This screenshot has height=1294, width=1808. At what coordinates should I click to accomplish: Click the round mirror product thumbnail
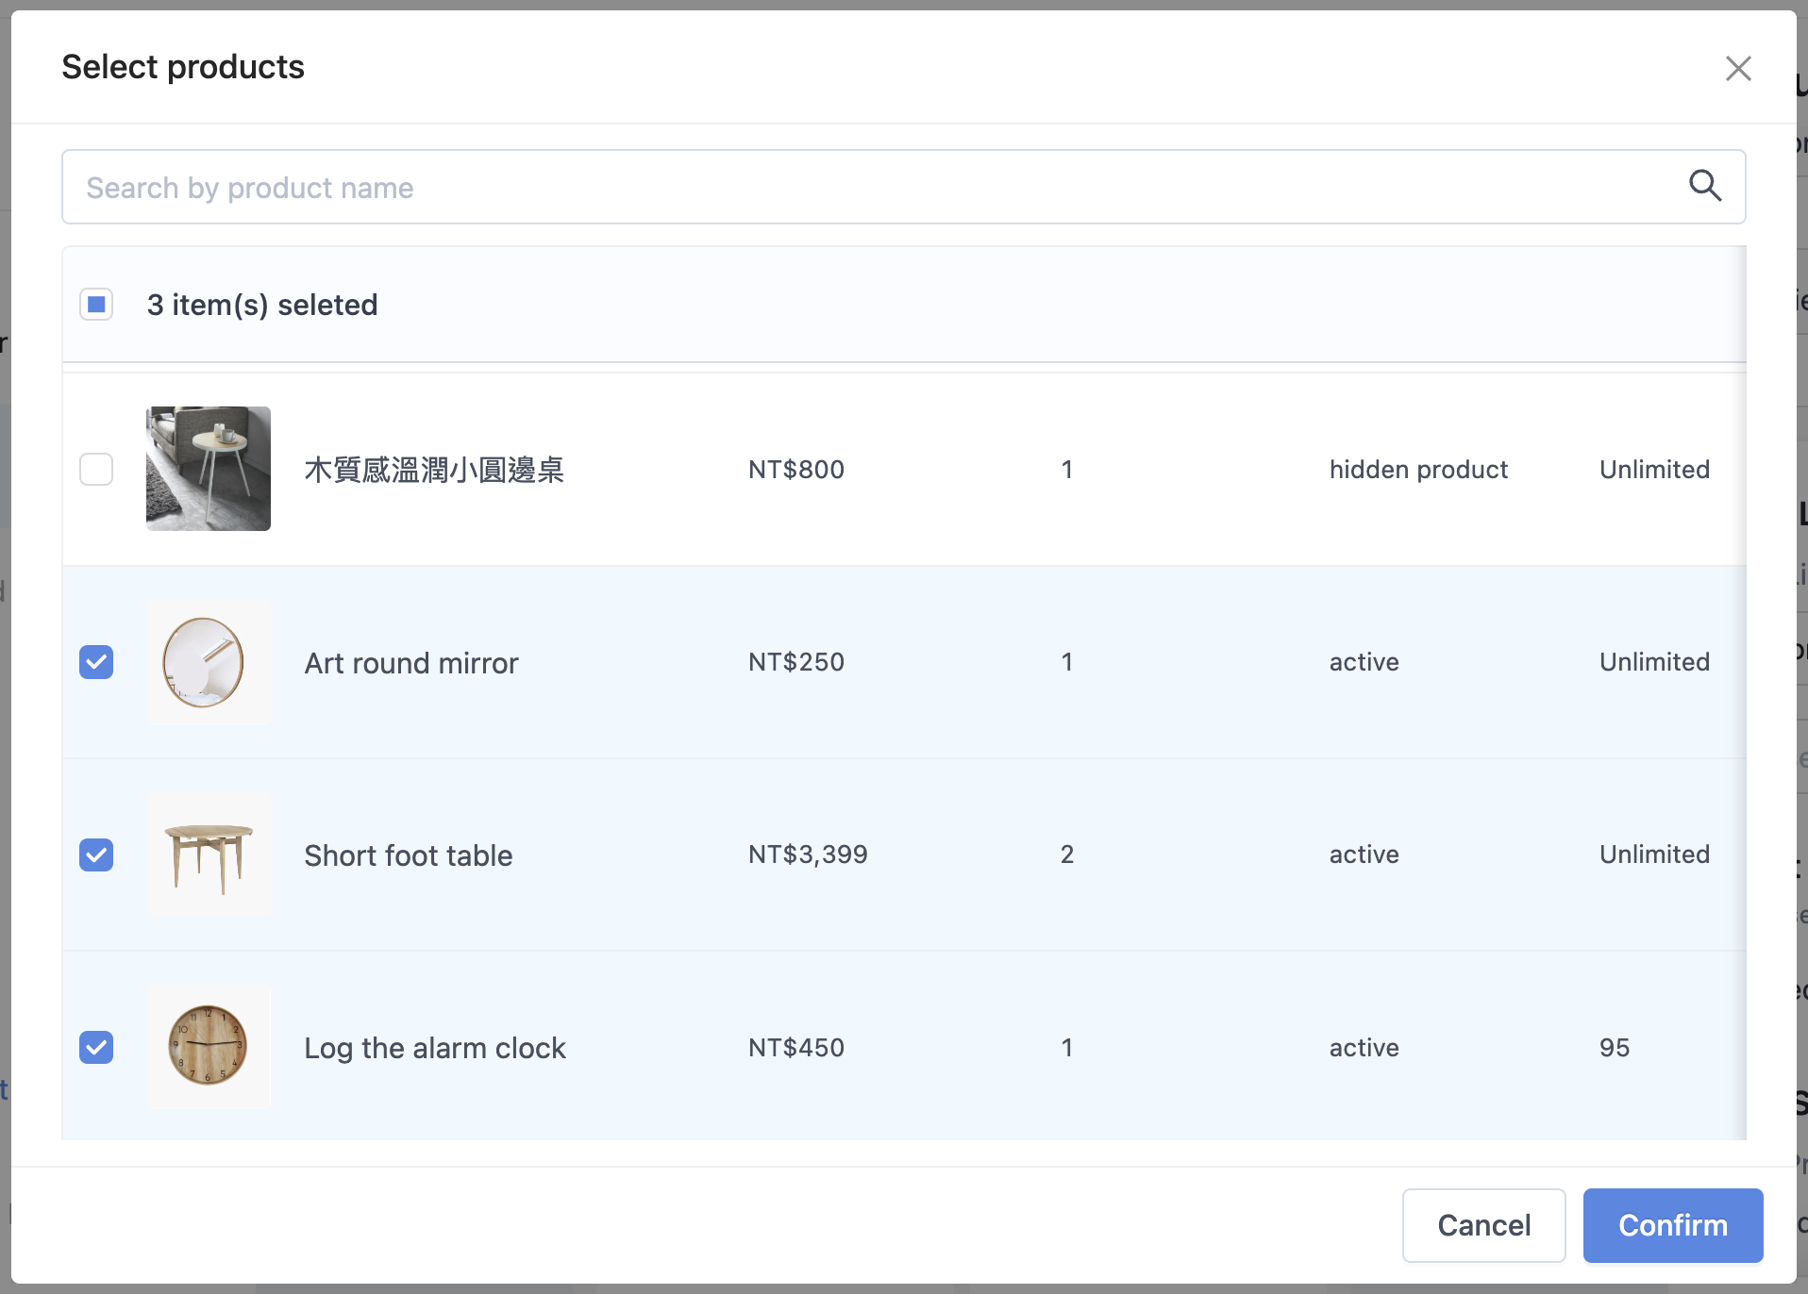[209, 662]
